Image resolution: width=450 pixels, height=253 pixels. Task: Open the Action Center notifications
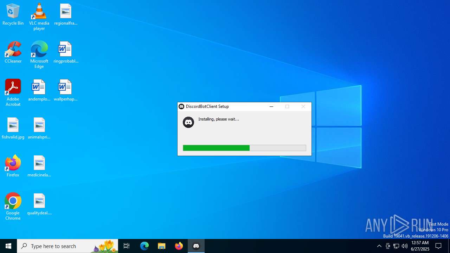point(438,246)
